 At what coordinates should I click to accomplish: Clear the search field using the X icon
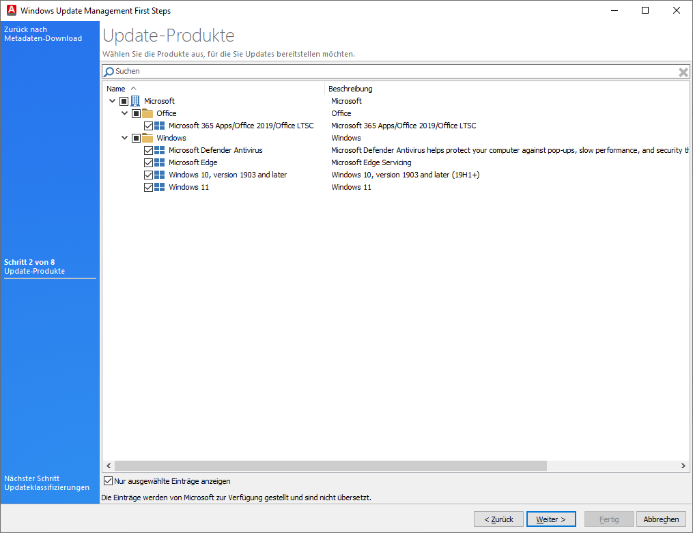pos(683,71)
